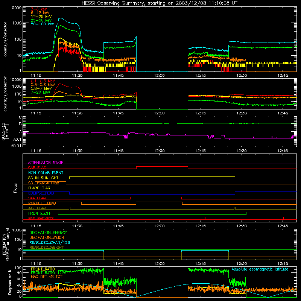Select the 3-6 keV legend label
Screen dimensions: 301x301
(x=39, y=9)
